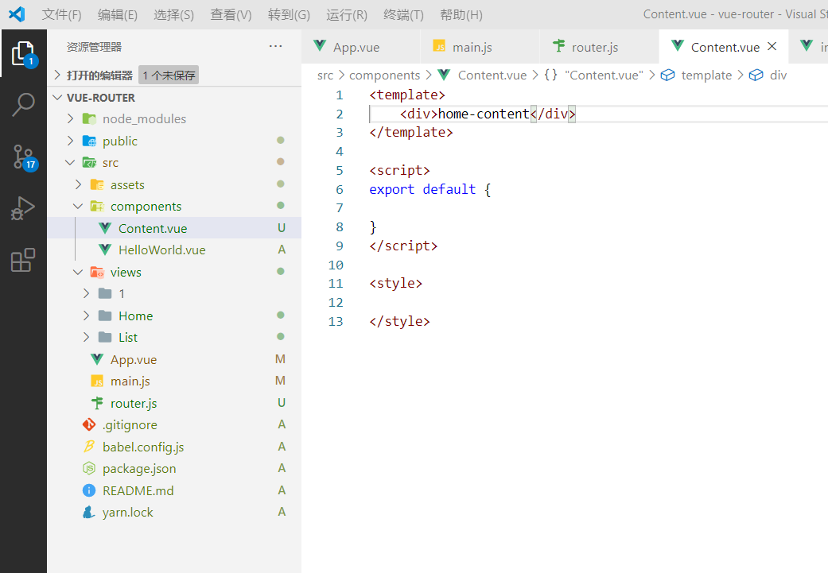Select Content.vue in the file tree

point(174,228)
